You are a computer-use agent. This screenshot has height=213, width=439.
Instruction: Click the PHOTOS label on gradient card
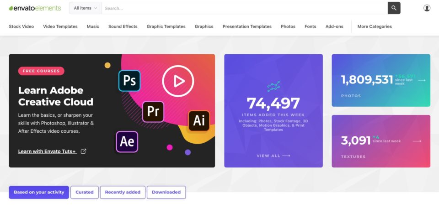(351, 96)
